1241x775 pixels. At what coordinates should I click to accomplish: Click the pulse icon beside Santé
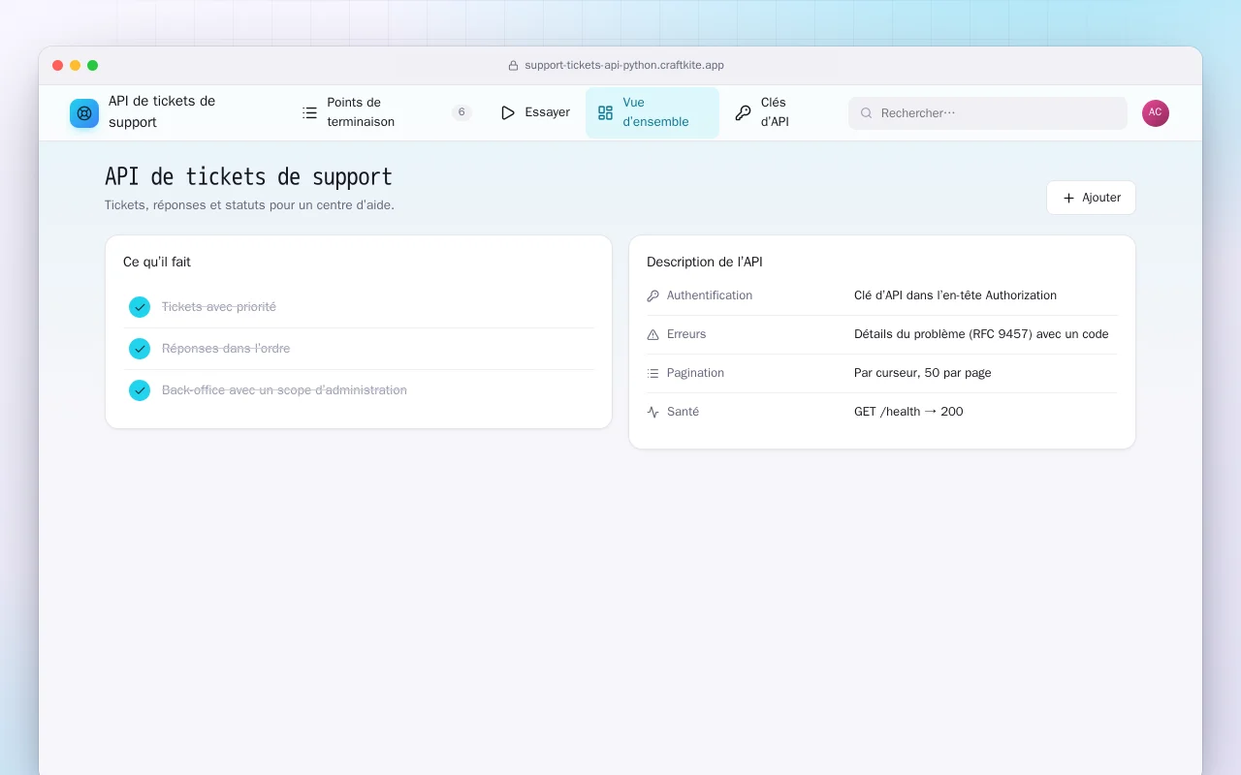(652, 412)
